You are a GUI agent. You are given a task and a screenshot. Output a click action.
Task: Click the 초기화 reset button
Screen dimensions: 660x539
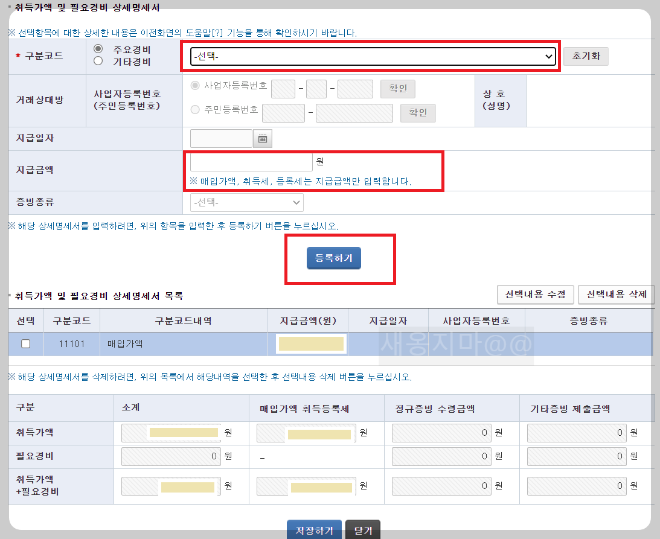click(x=585, y=56)
